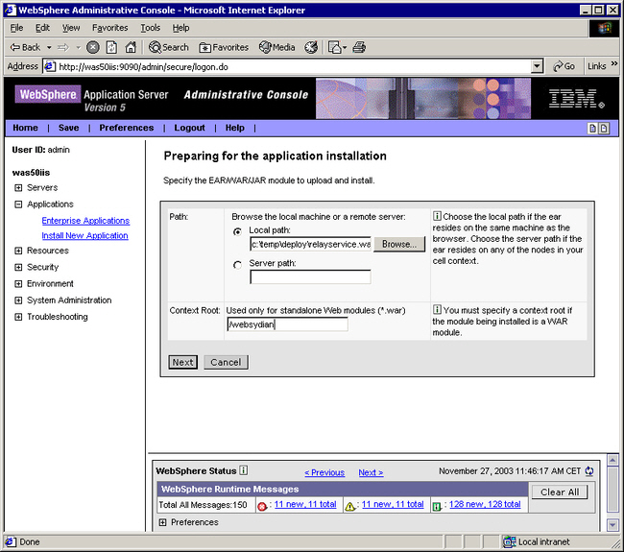
Task: Click the Forward arrow toolbar button
Action: pos(62,47)
